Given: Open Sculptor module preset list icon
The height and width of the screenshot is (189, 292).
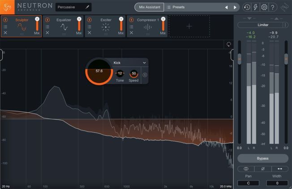Looking at the screenshot, I should pyautogui.click(x=5, y=27).
